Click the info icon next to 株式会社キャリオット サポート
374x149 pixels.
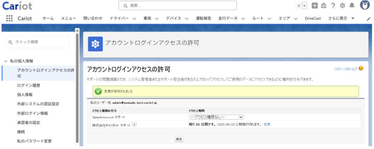(x=134, y=124)
